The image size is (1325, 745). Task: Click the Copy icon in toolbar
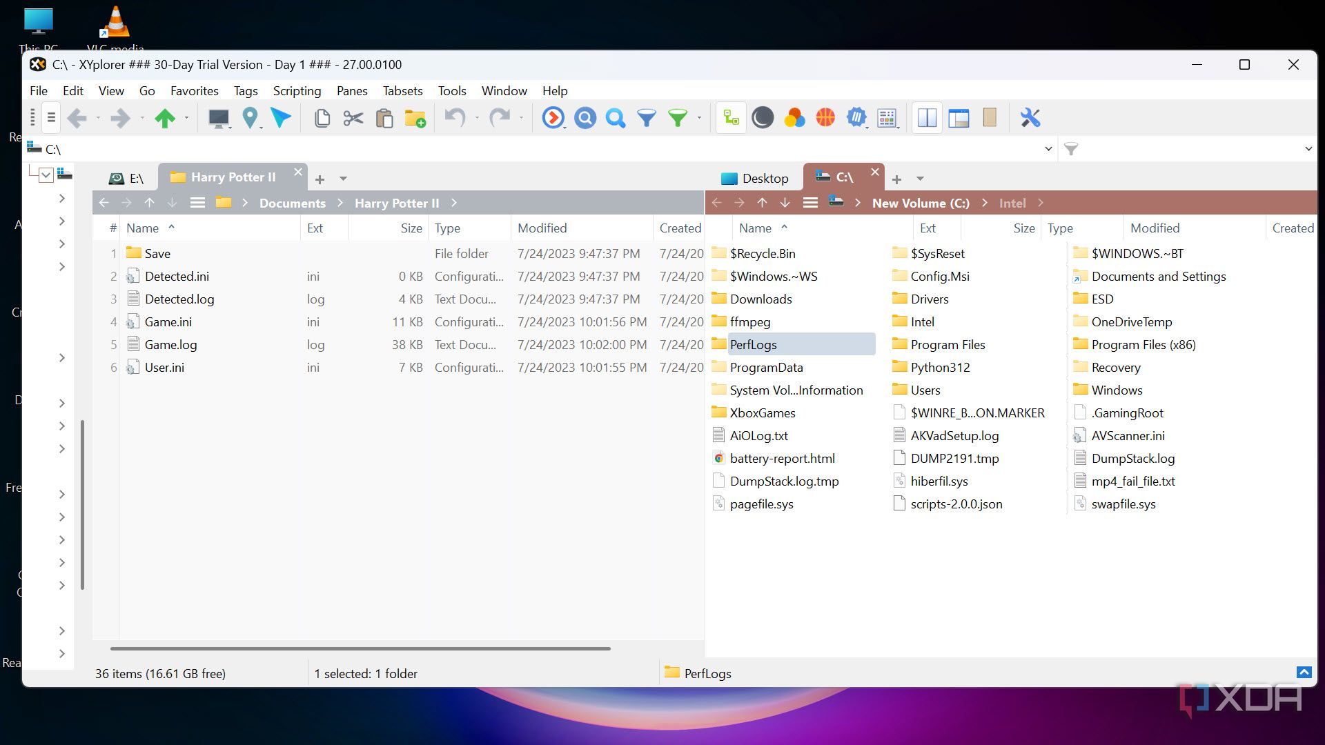coord(322,119)
